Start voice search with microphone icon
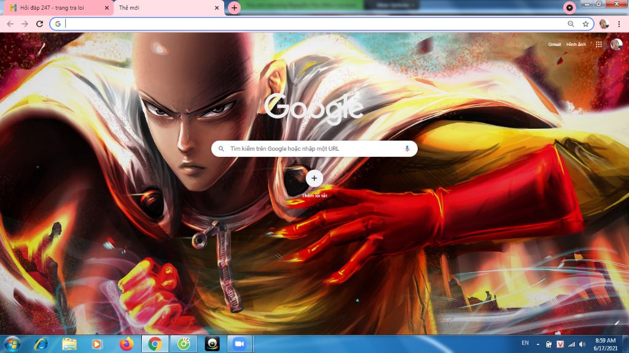 tap(407, 148)
